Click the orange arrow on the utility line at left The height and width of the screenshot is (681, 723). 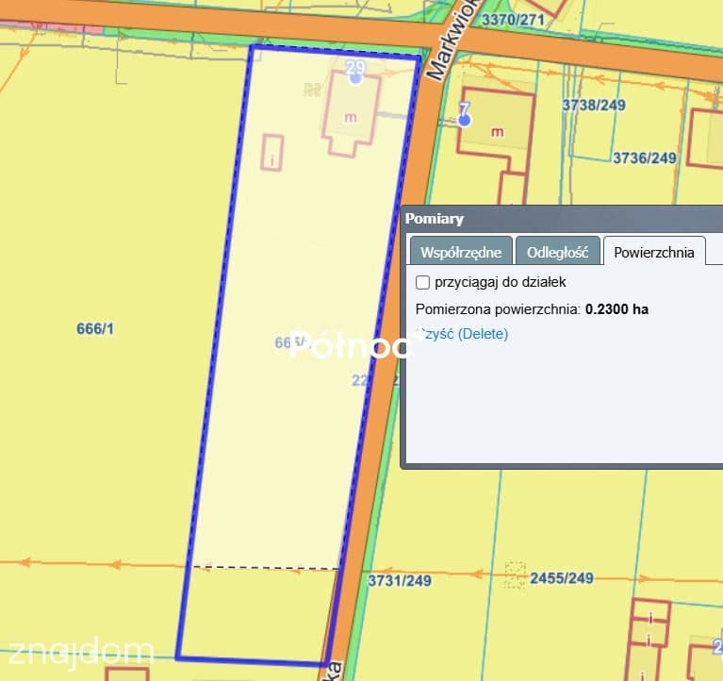(25, 562)
